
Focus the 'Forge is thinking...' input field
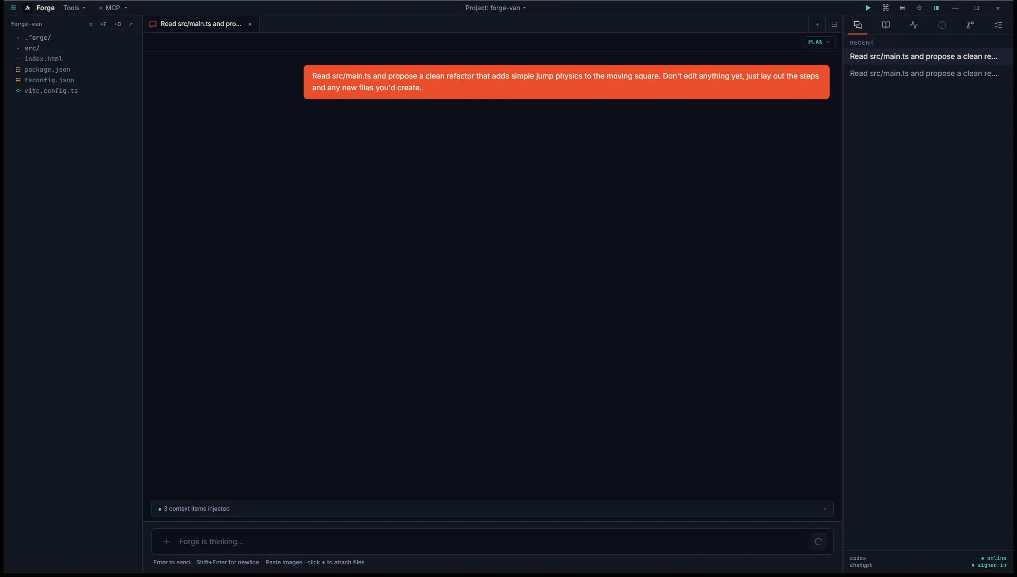coord(492,541)
